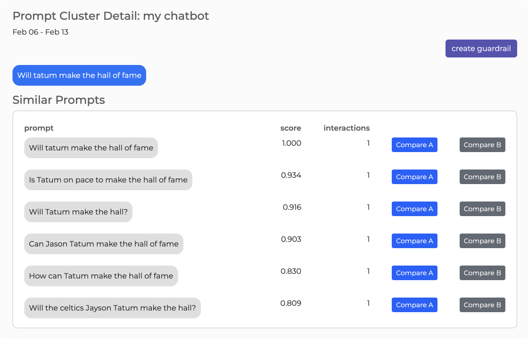Screen dimensions: 528x339
Task: Select Compare A for 'How can Tatum' prompt
Action: coord(414,273)
